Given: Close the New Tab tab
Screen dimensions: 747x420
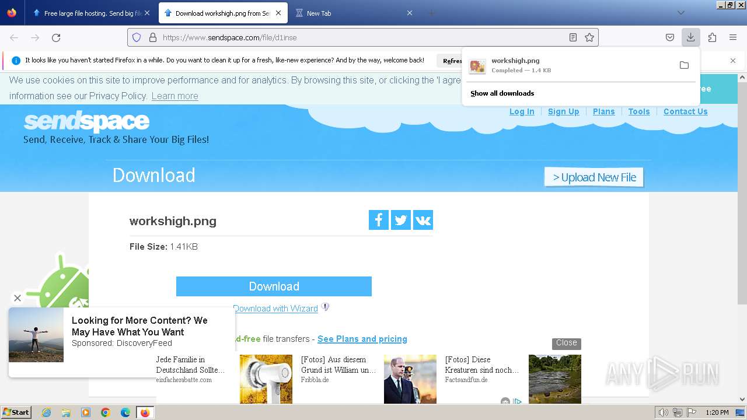Looking at the screenshot, I should (x=410, y=13).
